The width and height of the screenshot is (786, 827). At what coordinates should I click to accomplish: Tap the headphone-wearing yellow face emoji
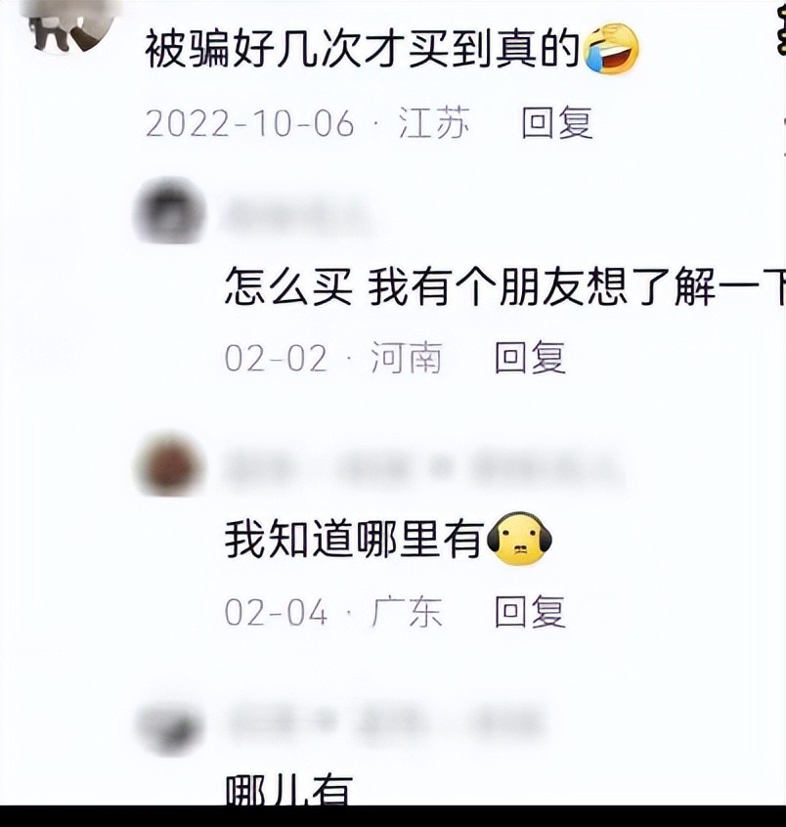tap(519, 539)
